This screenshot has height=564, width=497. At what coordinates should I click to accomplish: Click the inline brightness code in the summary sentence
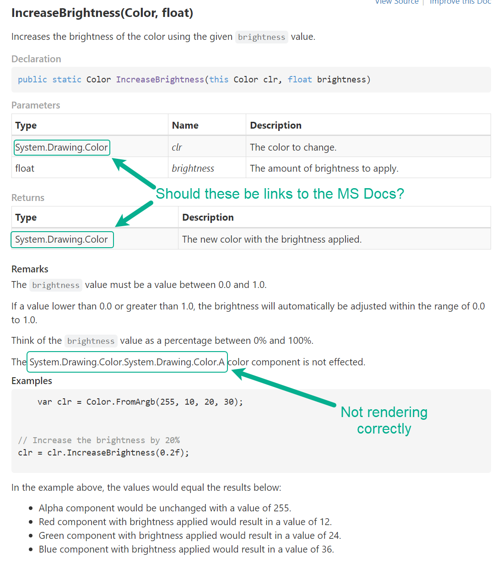(262, 37)
